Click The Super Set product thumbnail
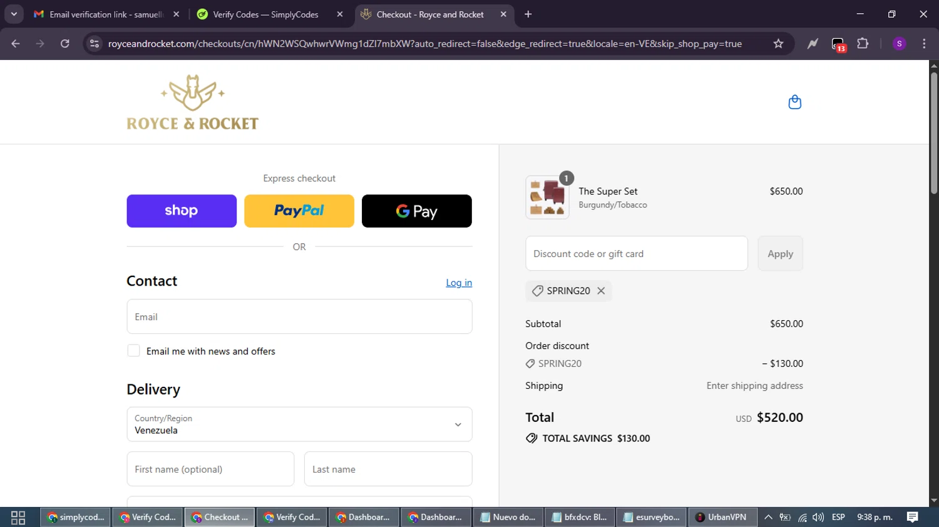Screen dimensions: 939x527 [548, 198]
